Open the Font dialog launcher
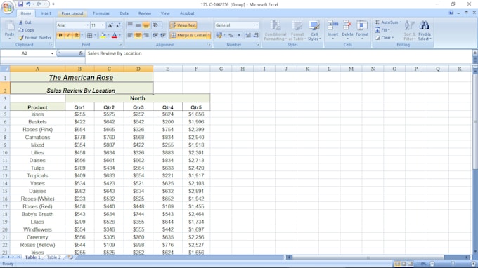The image size is (478, 268). click(120, 45)
